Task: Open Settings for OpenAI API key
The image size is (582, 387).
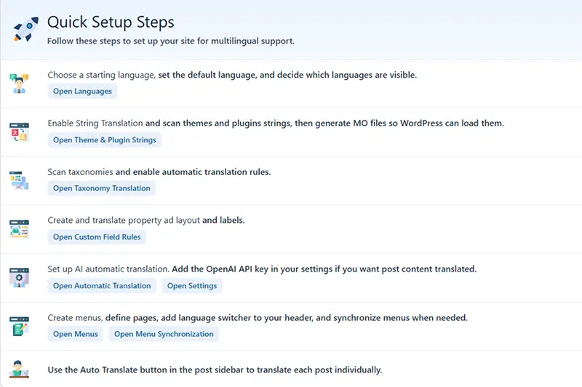Action: tap(192, 286)
